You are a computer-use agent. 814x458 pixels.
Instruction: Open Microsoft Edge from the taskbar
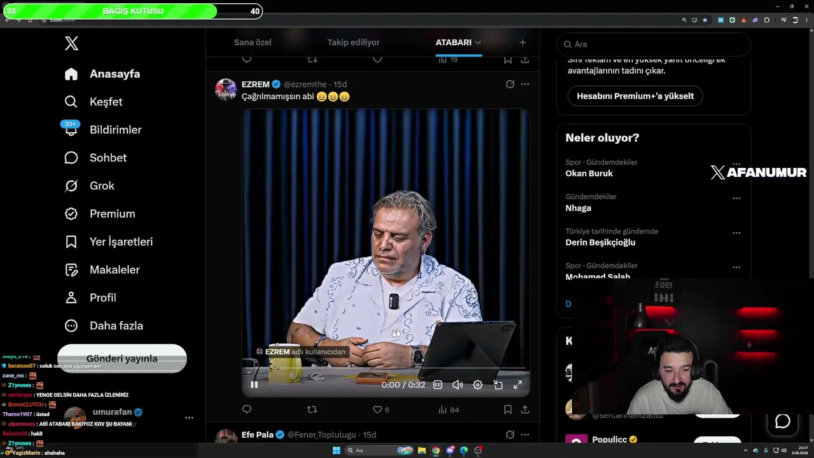coord(464,450)
